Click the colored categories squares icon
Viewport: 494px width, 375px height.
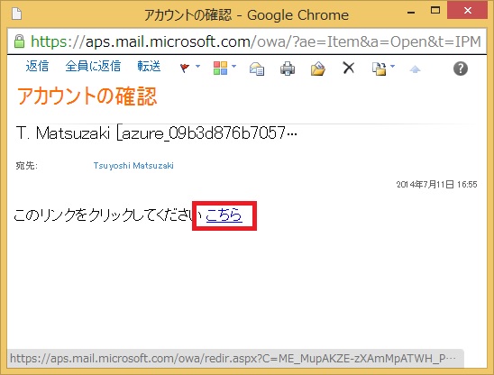coord(220,68)
